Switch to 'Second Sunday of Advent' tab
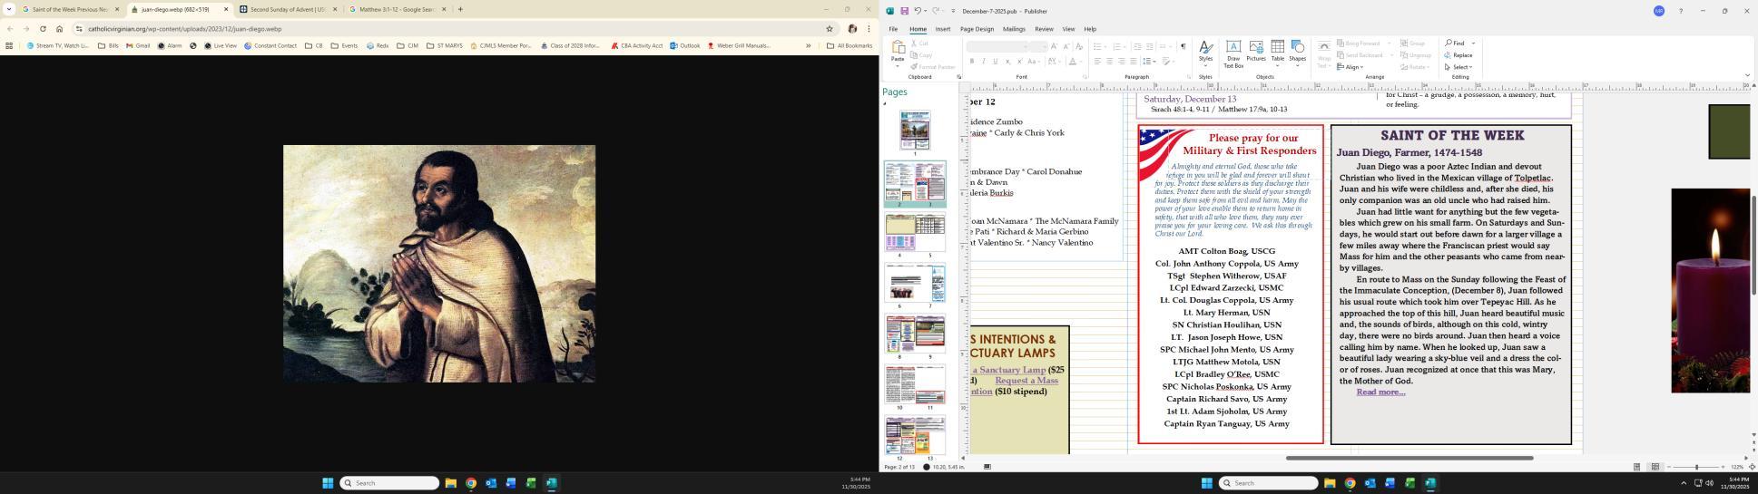 pyautogui.click(x=289, y=9)
